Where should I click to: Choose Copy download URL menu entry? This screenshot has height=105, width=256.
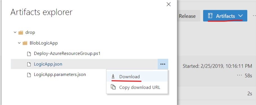[x=137, y=87]
